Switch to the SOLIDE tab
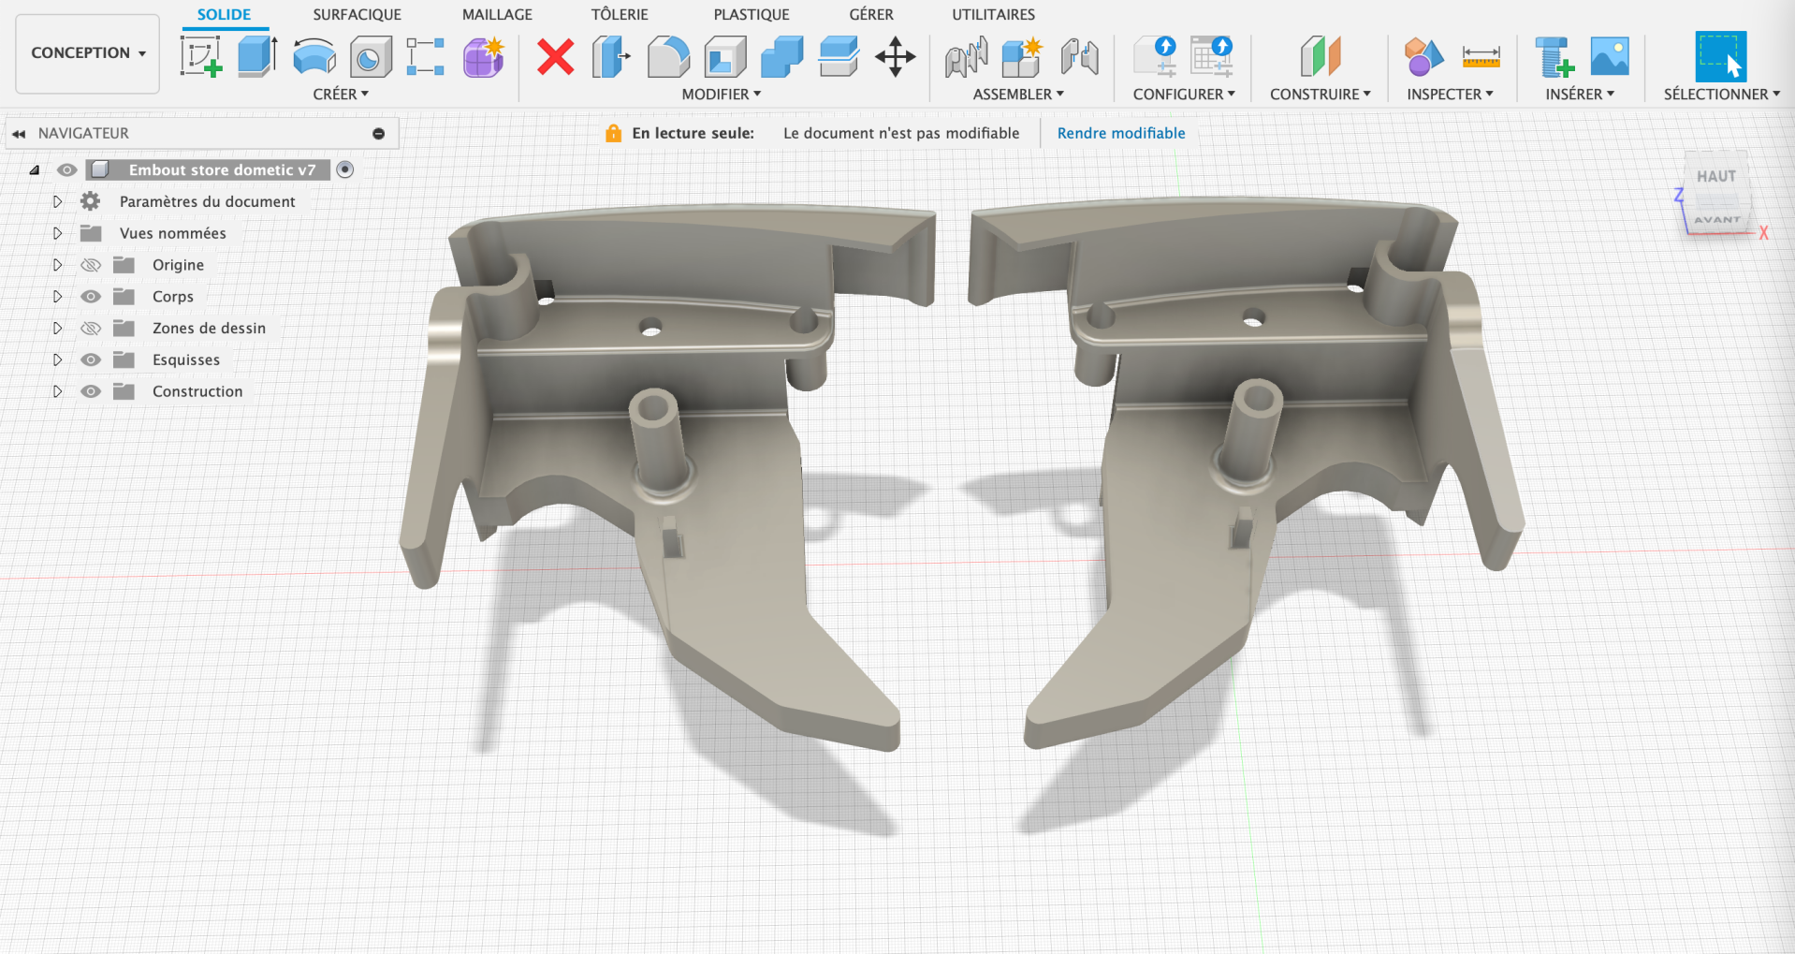This screenshot has height=954, width=1795. [224, 15]
